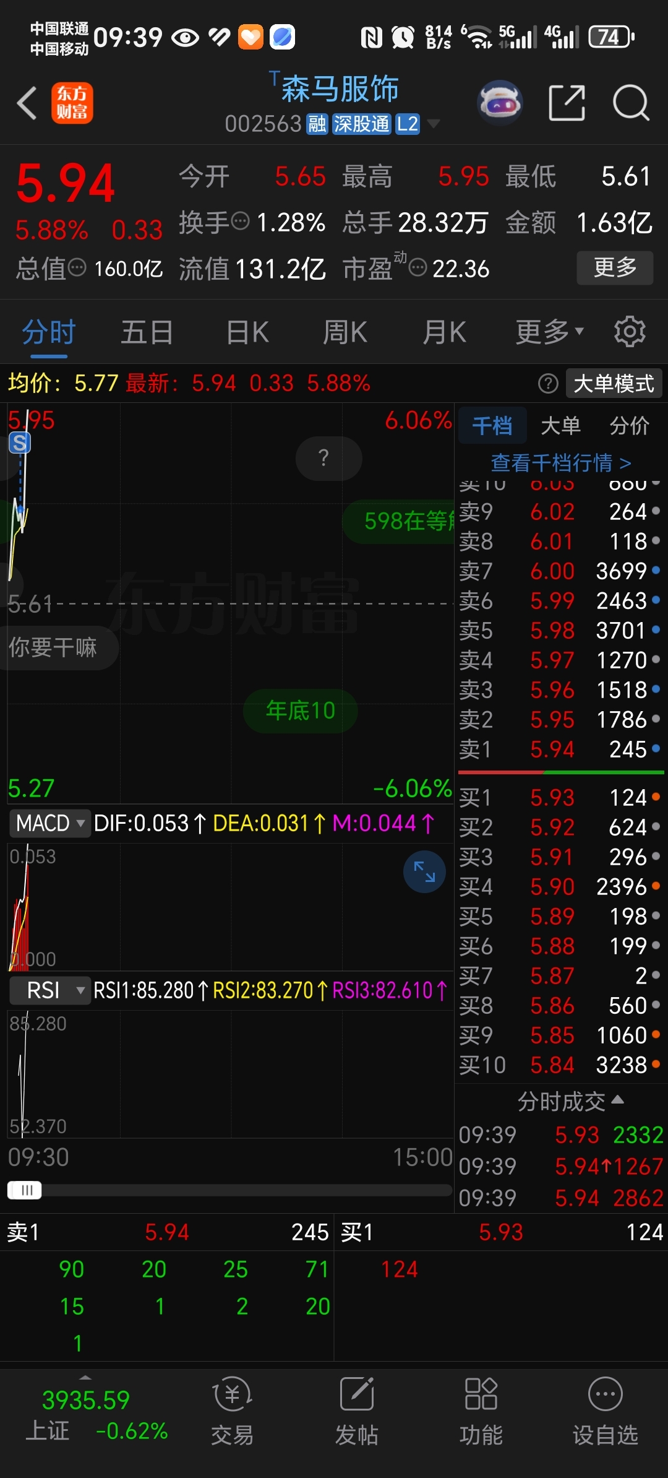The height and width of the screenshot is (1478, 668).
Task: Tap the 卖1 5.94 row in order book
Action: tap(560, 750)
